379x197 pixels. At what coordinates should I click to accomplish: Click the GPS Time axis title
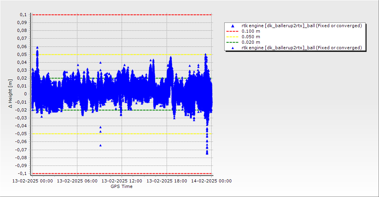(122, 186)
